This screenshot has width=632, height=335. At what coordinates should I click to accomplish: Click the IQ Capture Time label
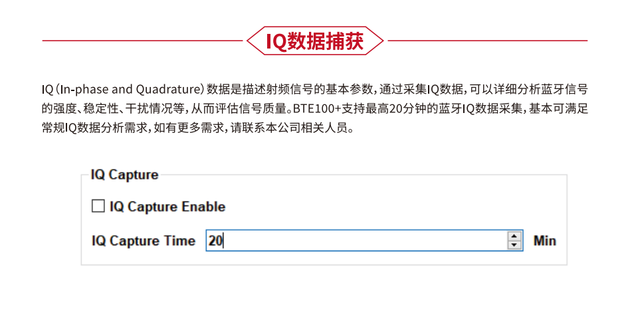pos(144,241)
